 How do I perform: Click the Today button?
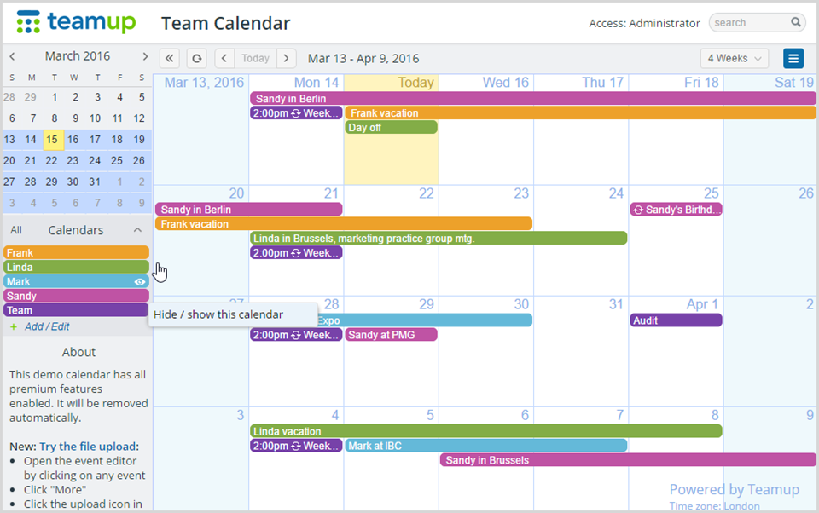[255, 58]
